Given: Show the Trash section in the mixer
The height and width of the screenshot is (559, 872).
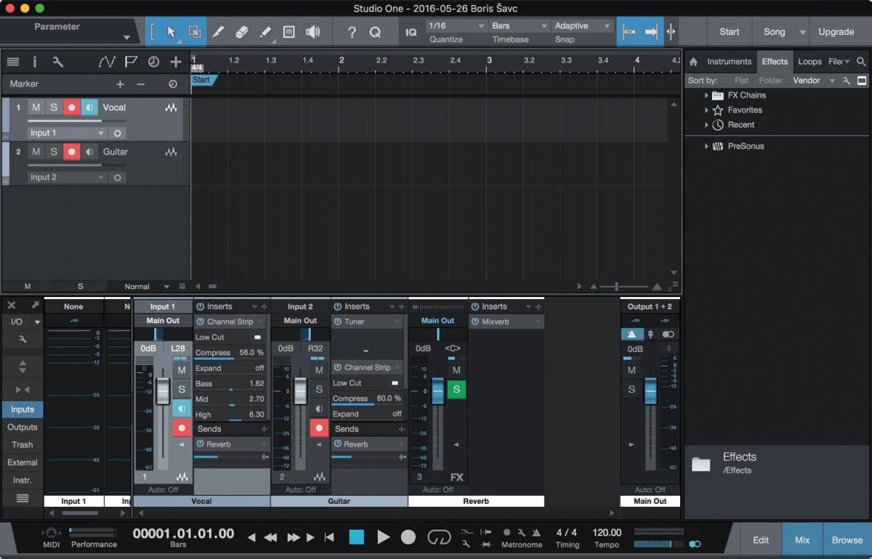Looking at the screenshot, I should (23, 444).
